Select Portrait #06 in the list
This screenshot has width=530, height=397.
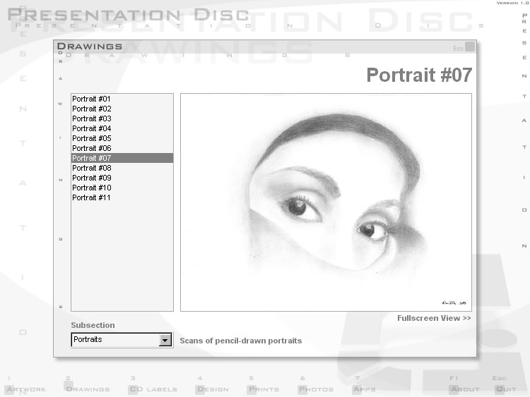click(x=122, y=148)
